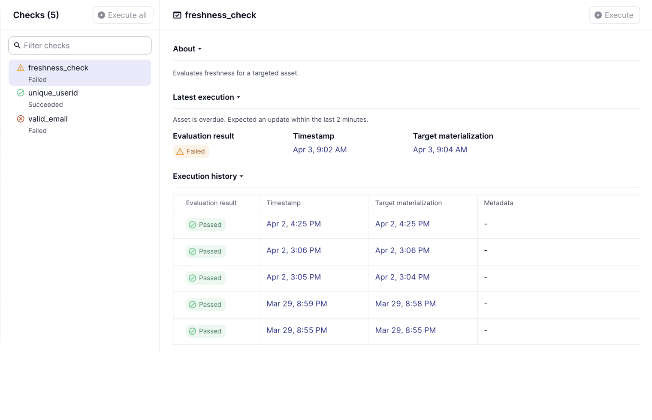
Task: Click the freshness_check warning triangle icon
Action: 21,68
